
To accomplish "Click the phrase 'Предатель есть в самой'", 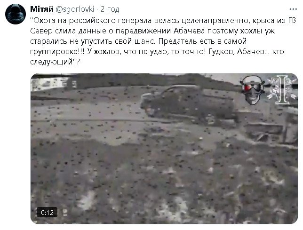I will pyautogui.click(x=203, y=41).
